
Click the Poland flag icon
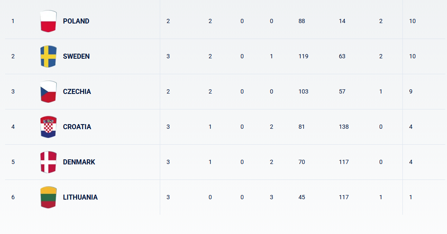pos(48,21)
